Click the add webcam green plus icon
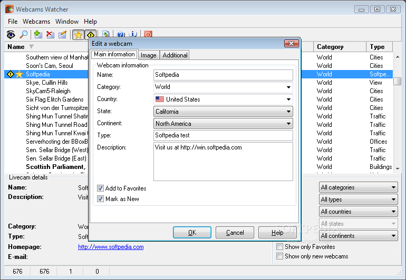 click(38, 34)
